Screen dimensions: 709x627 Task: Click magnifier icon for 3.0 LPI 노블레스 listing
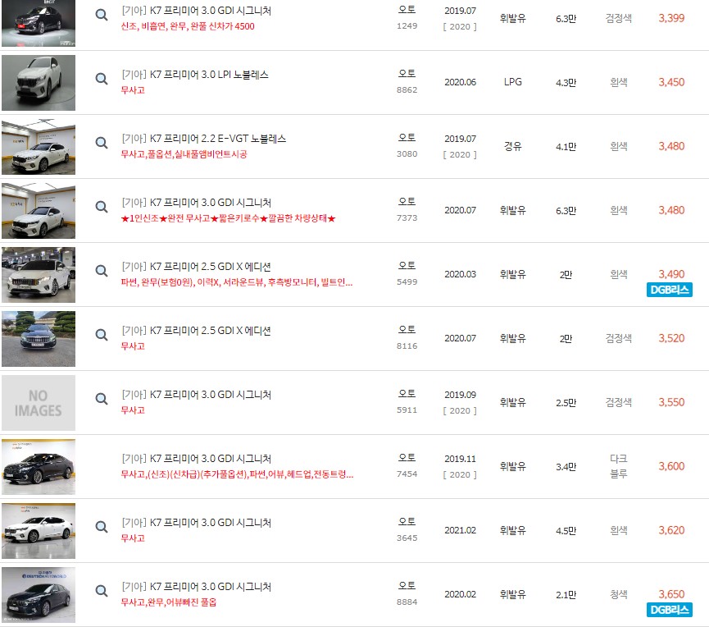102,79
